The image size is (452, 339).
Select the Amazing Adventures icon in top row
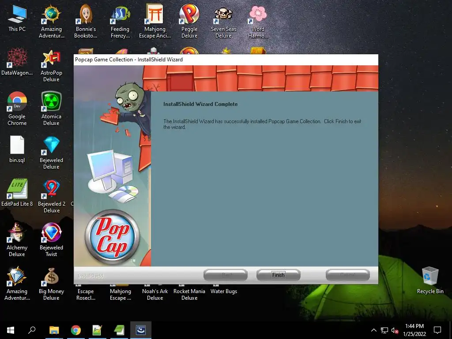coord(51,21)
